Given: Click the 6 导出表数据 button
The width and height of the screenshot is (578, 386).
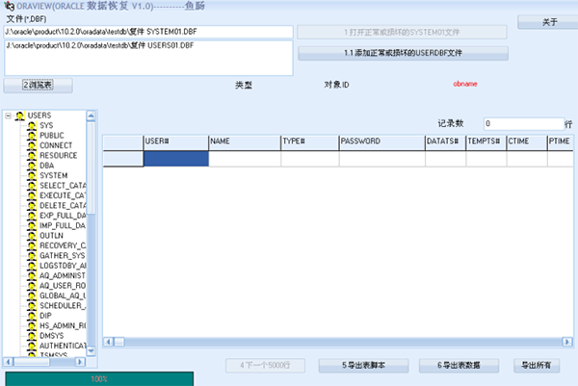Looking at the screenshot, I should [x=459, y=366].
